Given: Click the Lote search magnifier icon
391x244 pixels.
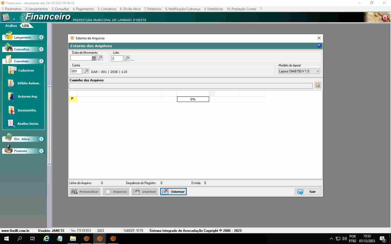Looking at the screenshot, I should pos(127,58).
